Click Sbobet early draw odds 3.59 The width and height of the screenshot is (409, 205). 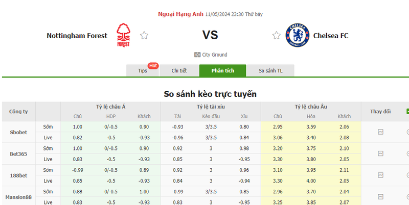pyautogui.click(x=311, y=126)
